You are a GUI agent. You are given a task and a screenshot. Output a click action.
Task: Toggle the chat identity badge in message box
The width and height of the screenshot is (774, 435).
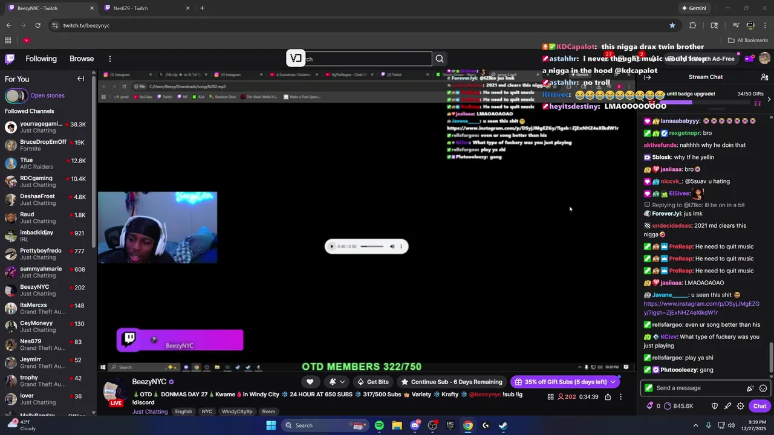649,388
